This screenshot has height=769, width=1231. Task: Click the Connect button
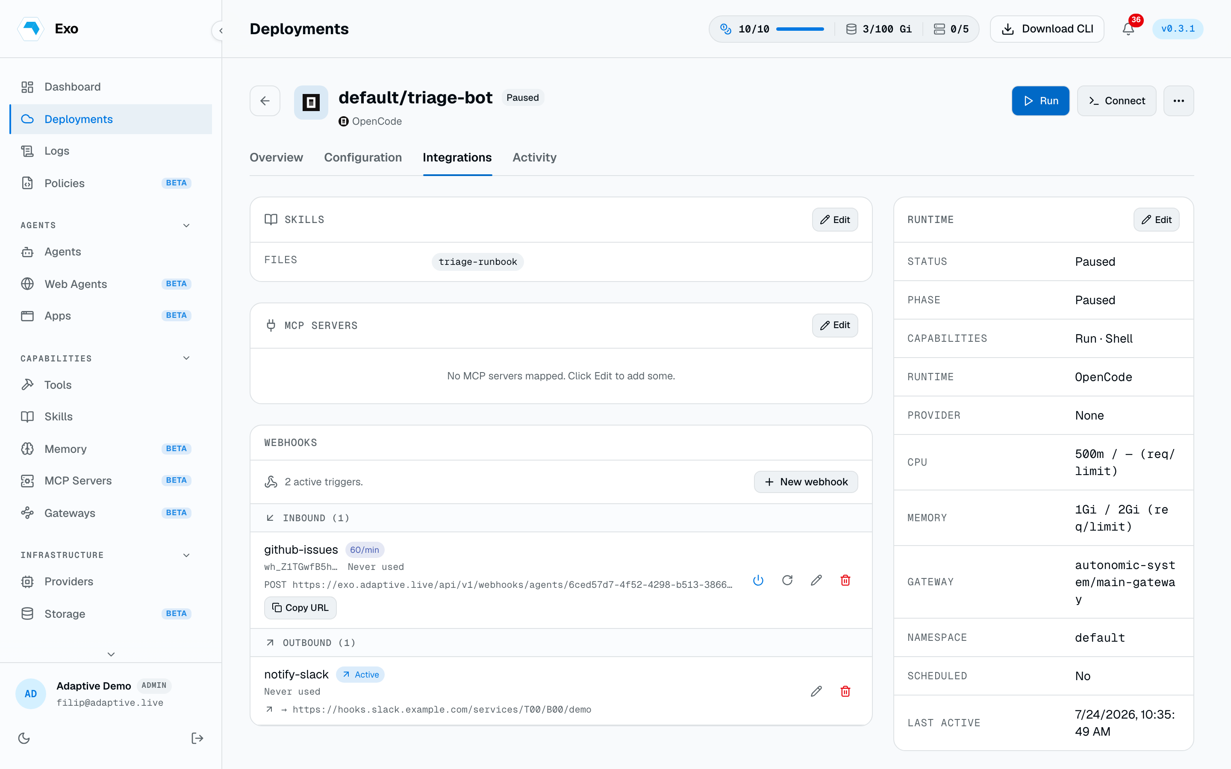(x=1116, y=101)
